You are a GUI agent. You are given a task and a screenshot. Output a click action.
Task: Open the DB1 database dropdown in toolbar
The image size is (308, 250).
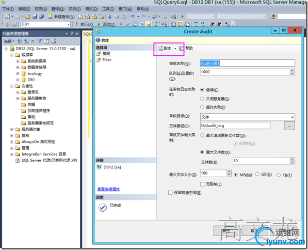(68, 24)
